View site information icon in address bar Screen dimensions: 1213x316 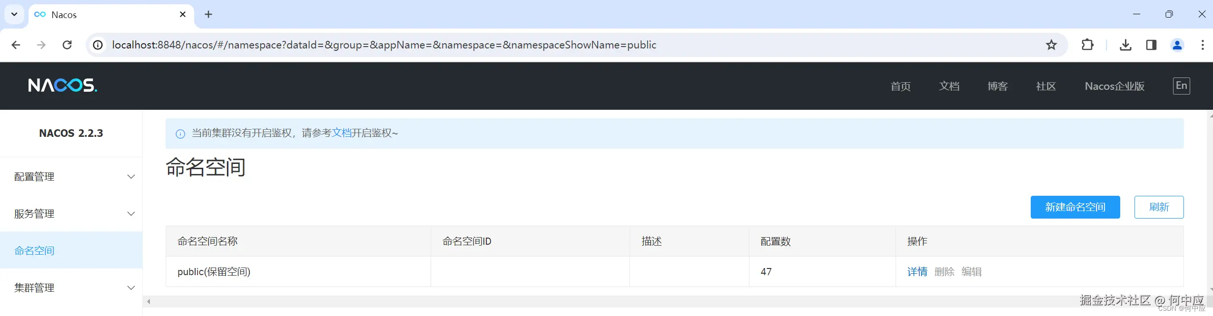[98, 45]
